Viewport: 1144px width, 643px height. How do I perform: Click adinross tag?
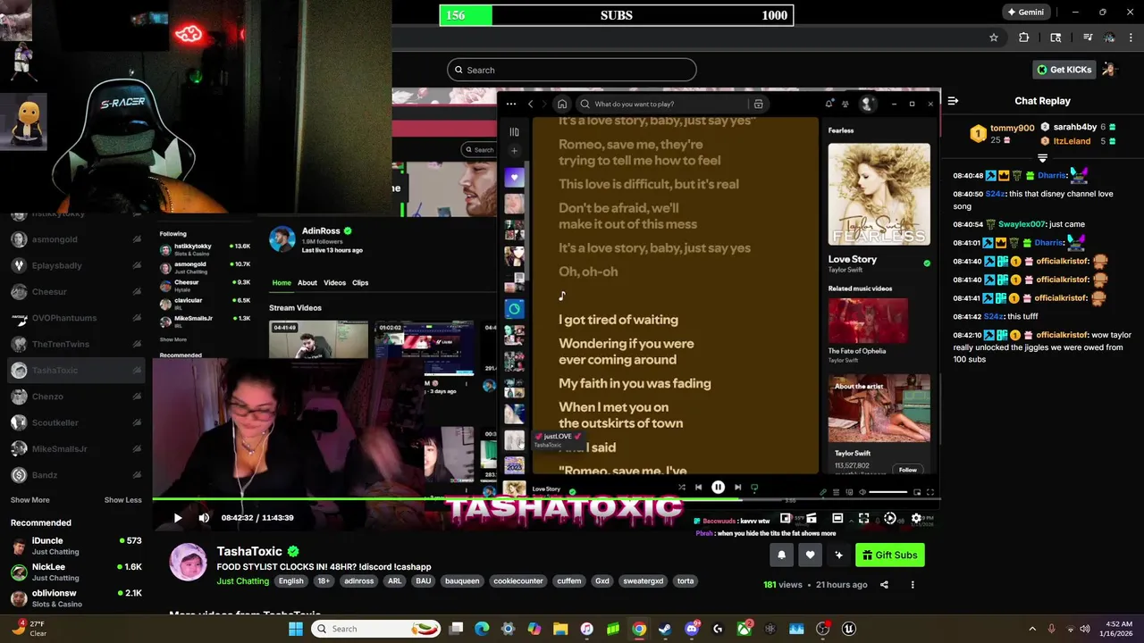tap(358, 581)
